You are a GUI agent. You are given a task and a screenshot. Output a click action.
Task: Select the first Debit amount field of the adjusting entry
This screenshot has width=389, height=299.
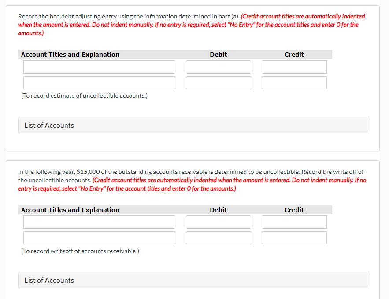point(218,66)
